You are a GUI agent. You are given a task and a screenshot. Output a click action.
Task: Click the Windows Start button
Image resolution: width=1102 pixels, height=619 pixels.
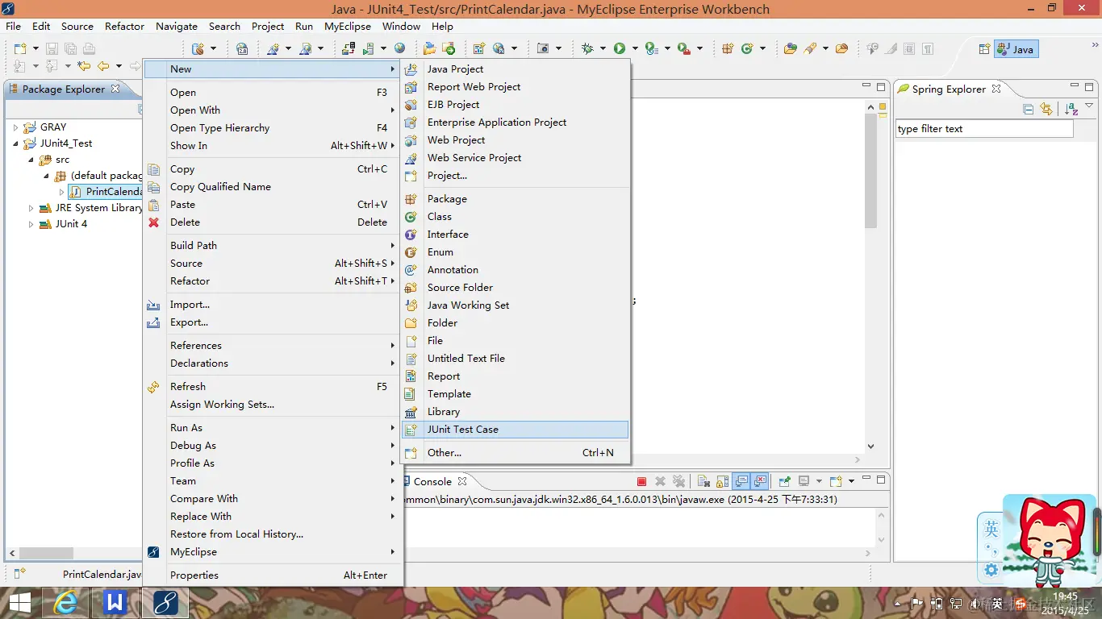coord(19,602)
